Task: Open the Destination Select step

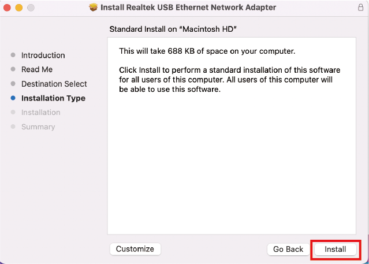Action: 54,84
